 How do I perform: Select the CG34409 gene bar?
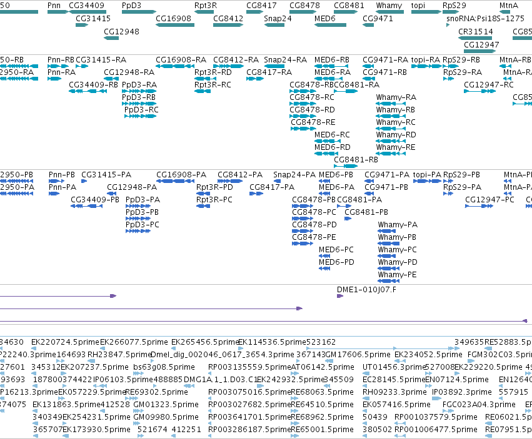point(88,12)
